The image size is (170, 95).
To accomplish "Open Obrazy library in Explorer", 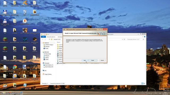I will (47, 58).
